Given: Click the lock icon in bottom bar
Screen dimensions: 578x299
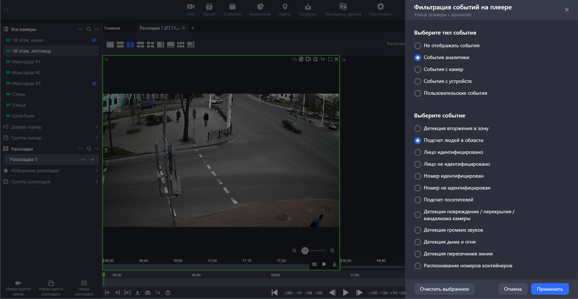Looking at the screenshot, I should [x=168, y=293].
